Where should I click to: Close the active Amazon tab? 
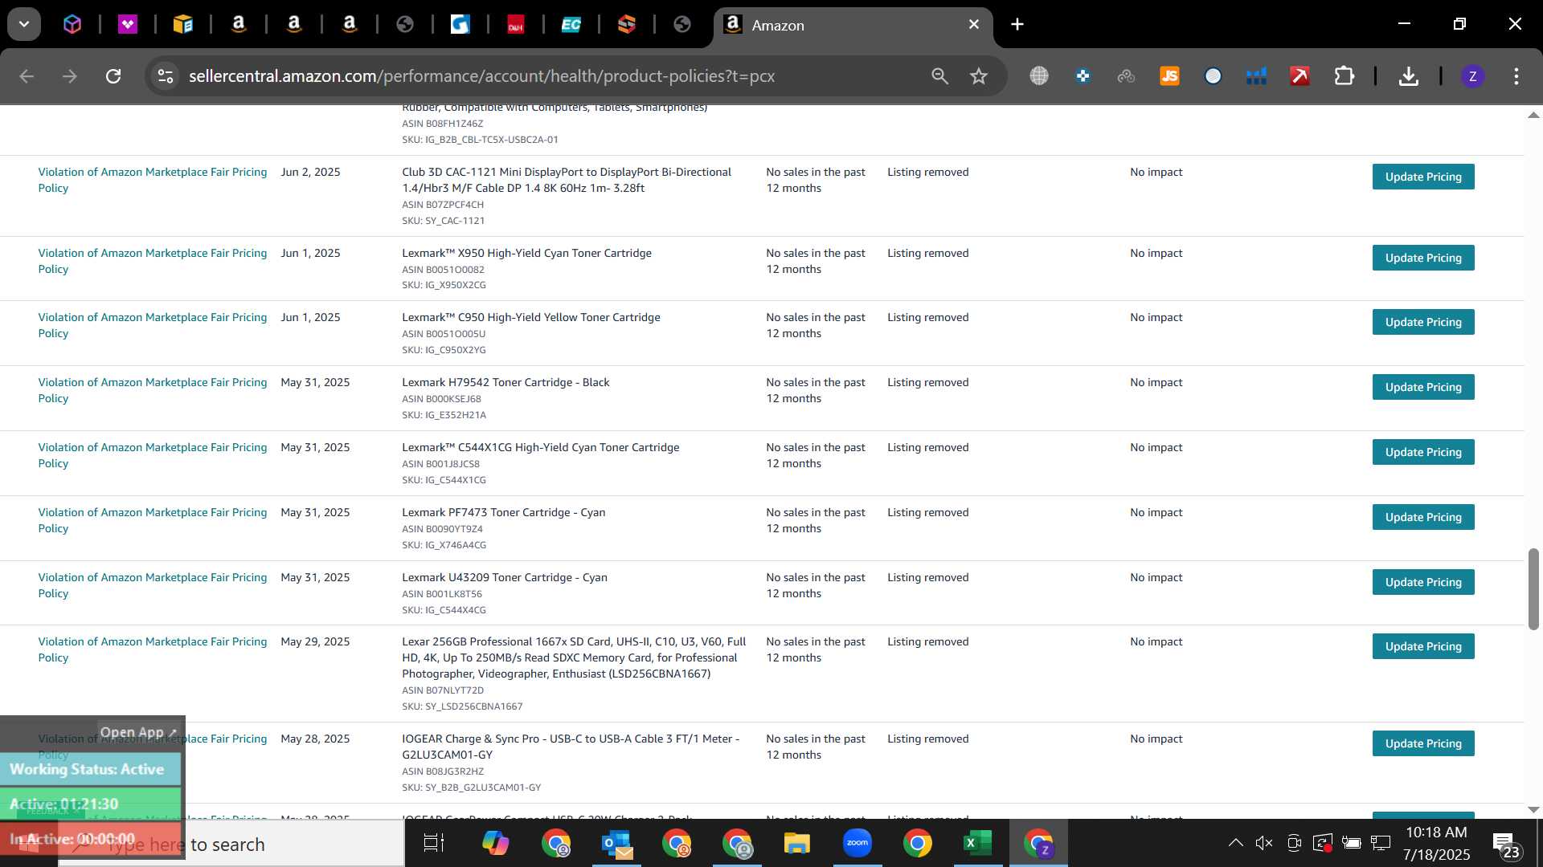click(974, 24)
